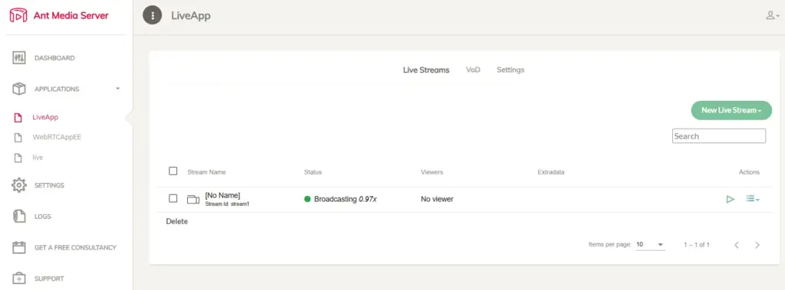Open Get A Free Consultancy label

pyautogui.click(x=75, y=247)
